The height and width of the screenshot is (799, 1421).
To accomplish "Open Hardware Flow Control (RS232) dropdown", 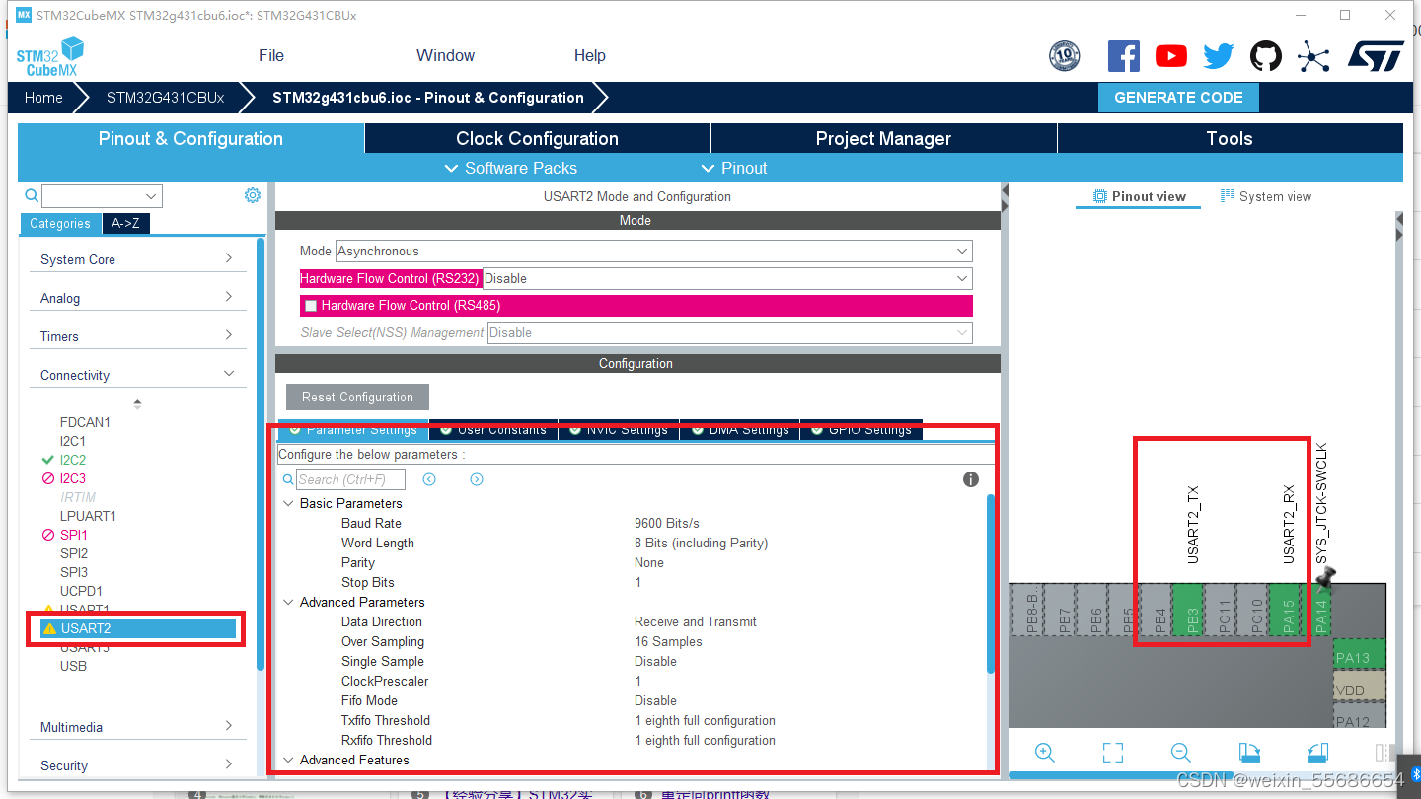I will click(x=727, y=279).
